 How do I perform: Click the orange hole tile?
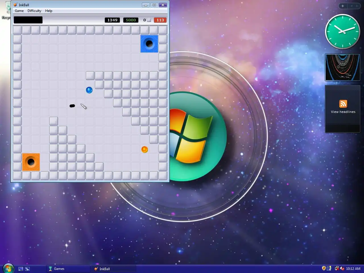tap(31, 162)
